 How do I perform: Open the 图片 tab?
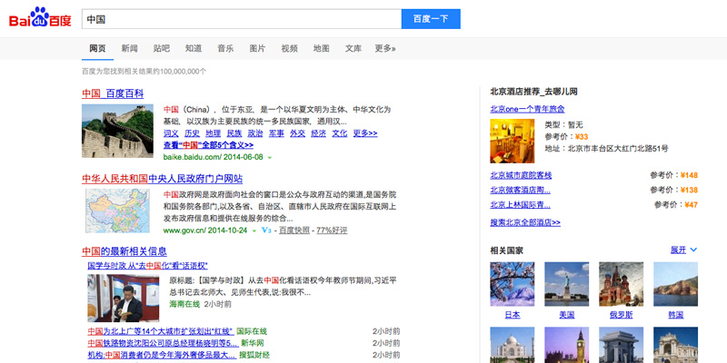[x=257, y=48]
